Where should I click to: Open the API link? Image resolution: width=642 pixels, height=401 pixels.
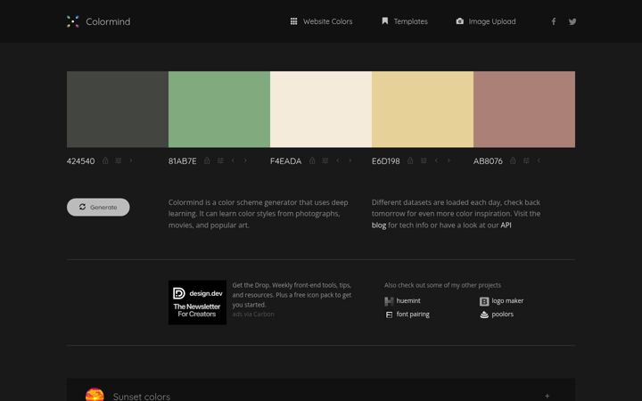click(506, 225)
